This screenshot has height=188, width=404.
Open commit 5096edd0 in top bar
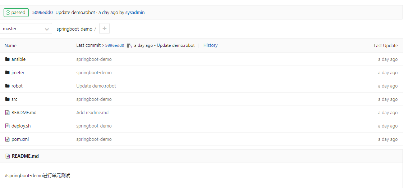[42, 13]
